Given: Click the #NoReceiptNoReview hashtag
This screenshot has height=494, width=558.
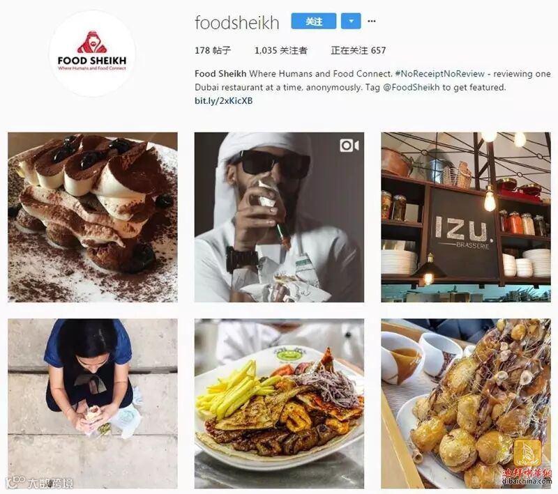Looking at the screenshot, I should coord(440,74).
